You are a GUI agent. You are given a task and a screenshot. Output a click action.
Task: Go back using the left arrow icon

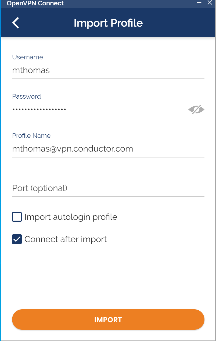16,23
